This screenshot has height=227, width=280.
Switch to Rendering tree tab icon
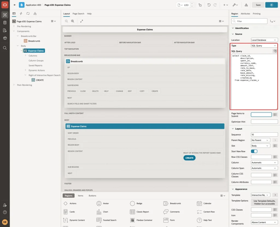(x=14, y=14)
